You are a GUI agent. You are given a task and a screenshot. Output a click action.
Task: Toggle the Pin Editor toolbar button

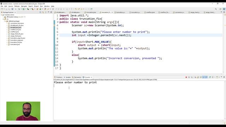click(91, 9)
